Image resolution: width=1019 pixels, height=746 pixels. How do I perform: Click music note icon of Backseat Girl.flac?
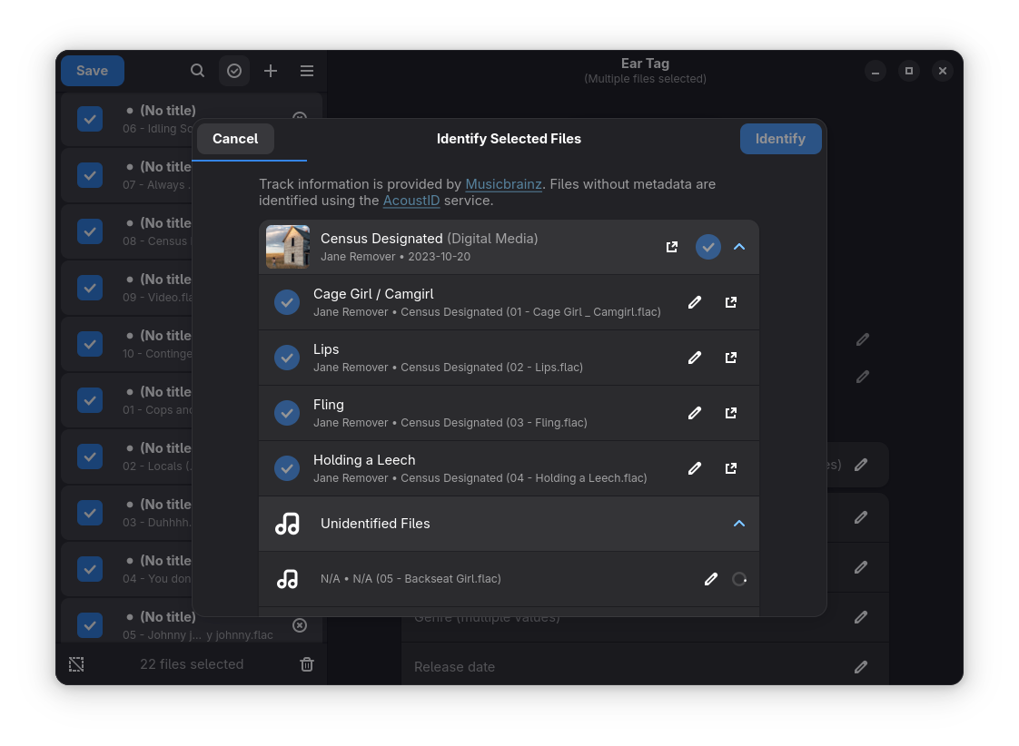287,579
